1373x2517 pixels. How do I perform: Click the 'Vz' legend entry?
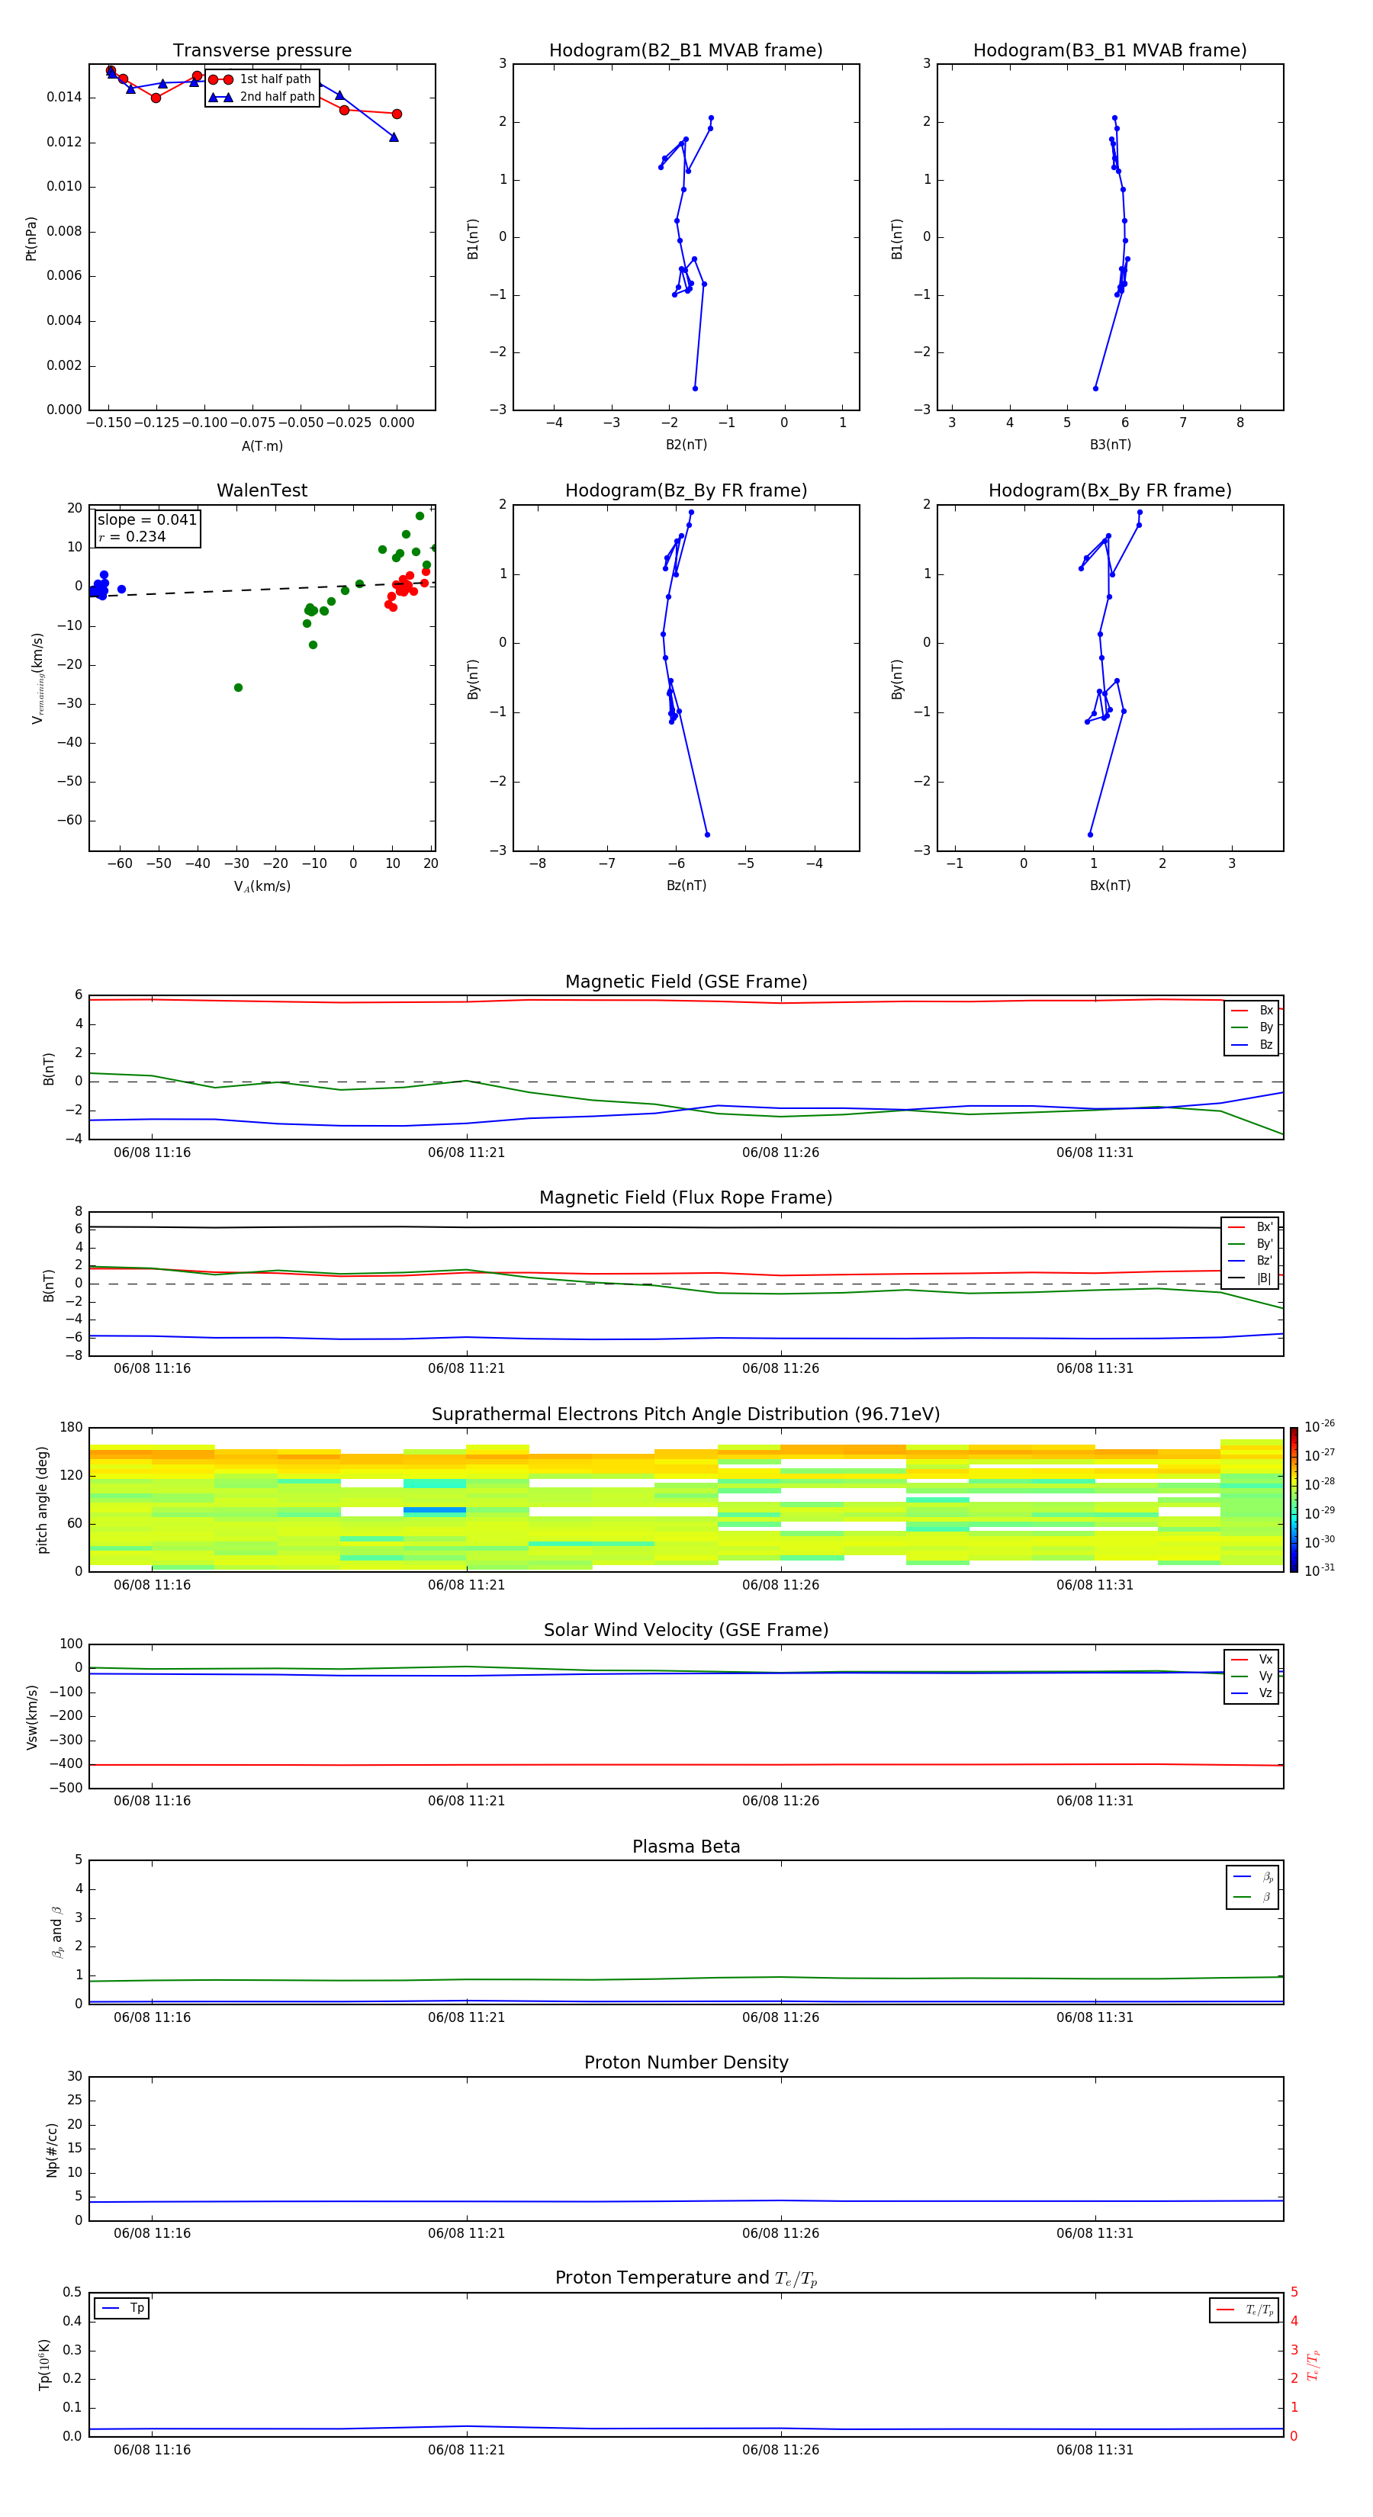(x=1252, y=1693)
